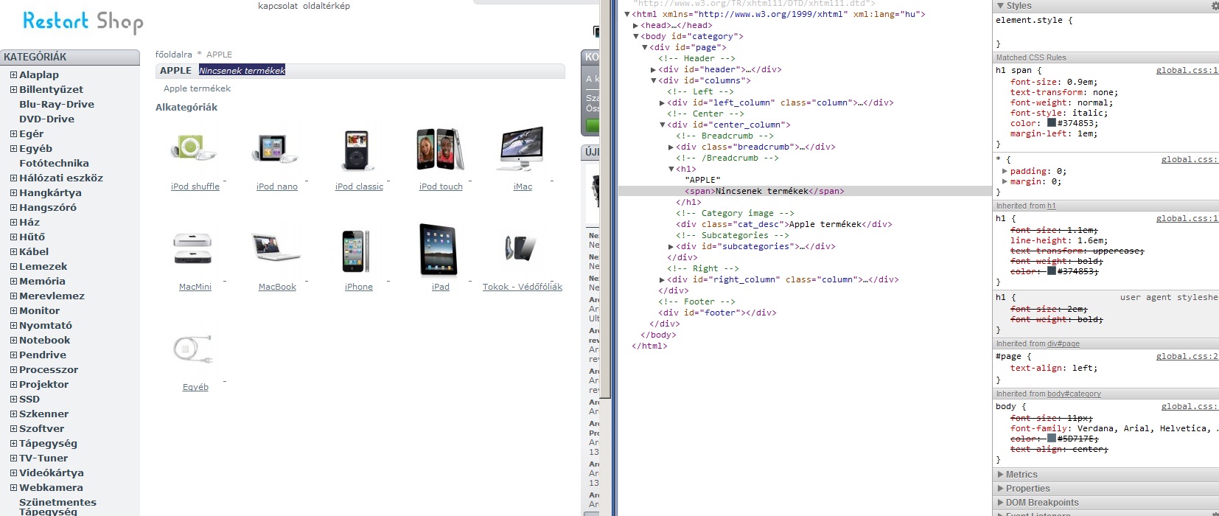Select the Blu-Ray-Drive category
Image resolution: width=1219 pixels, height=516 pixels.
point(57,104)
